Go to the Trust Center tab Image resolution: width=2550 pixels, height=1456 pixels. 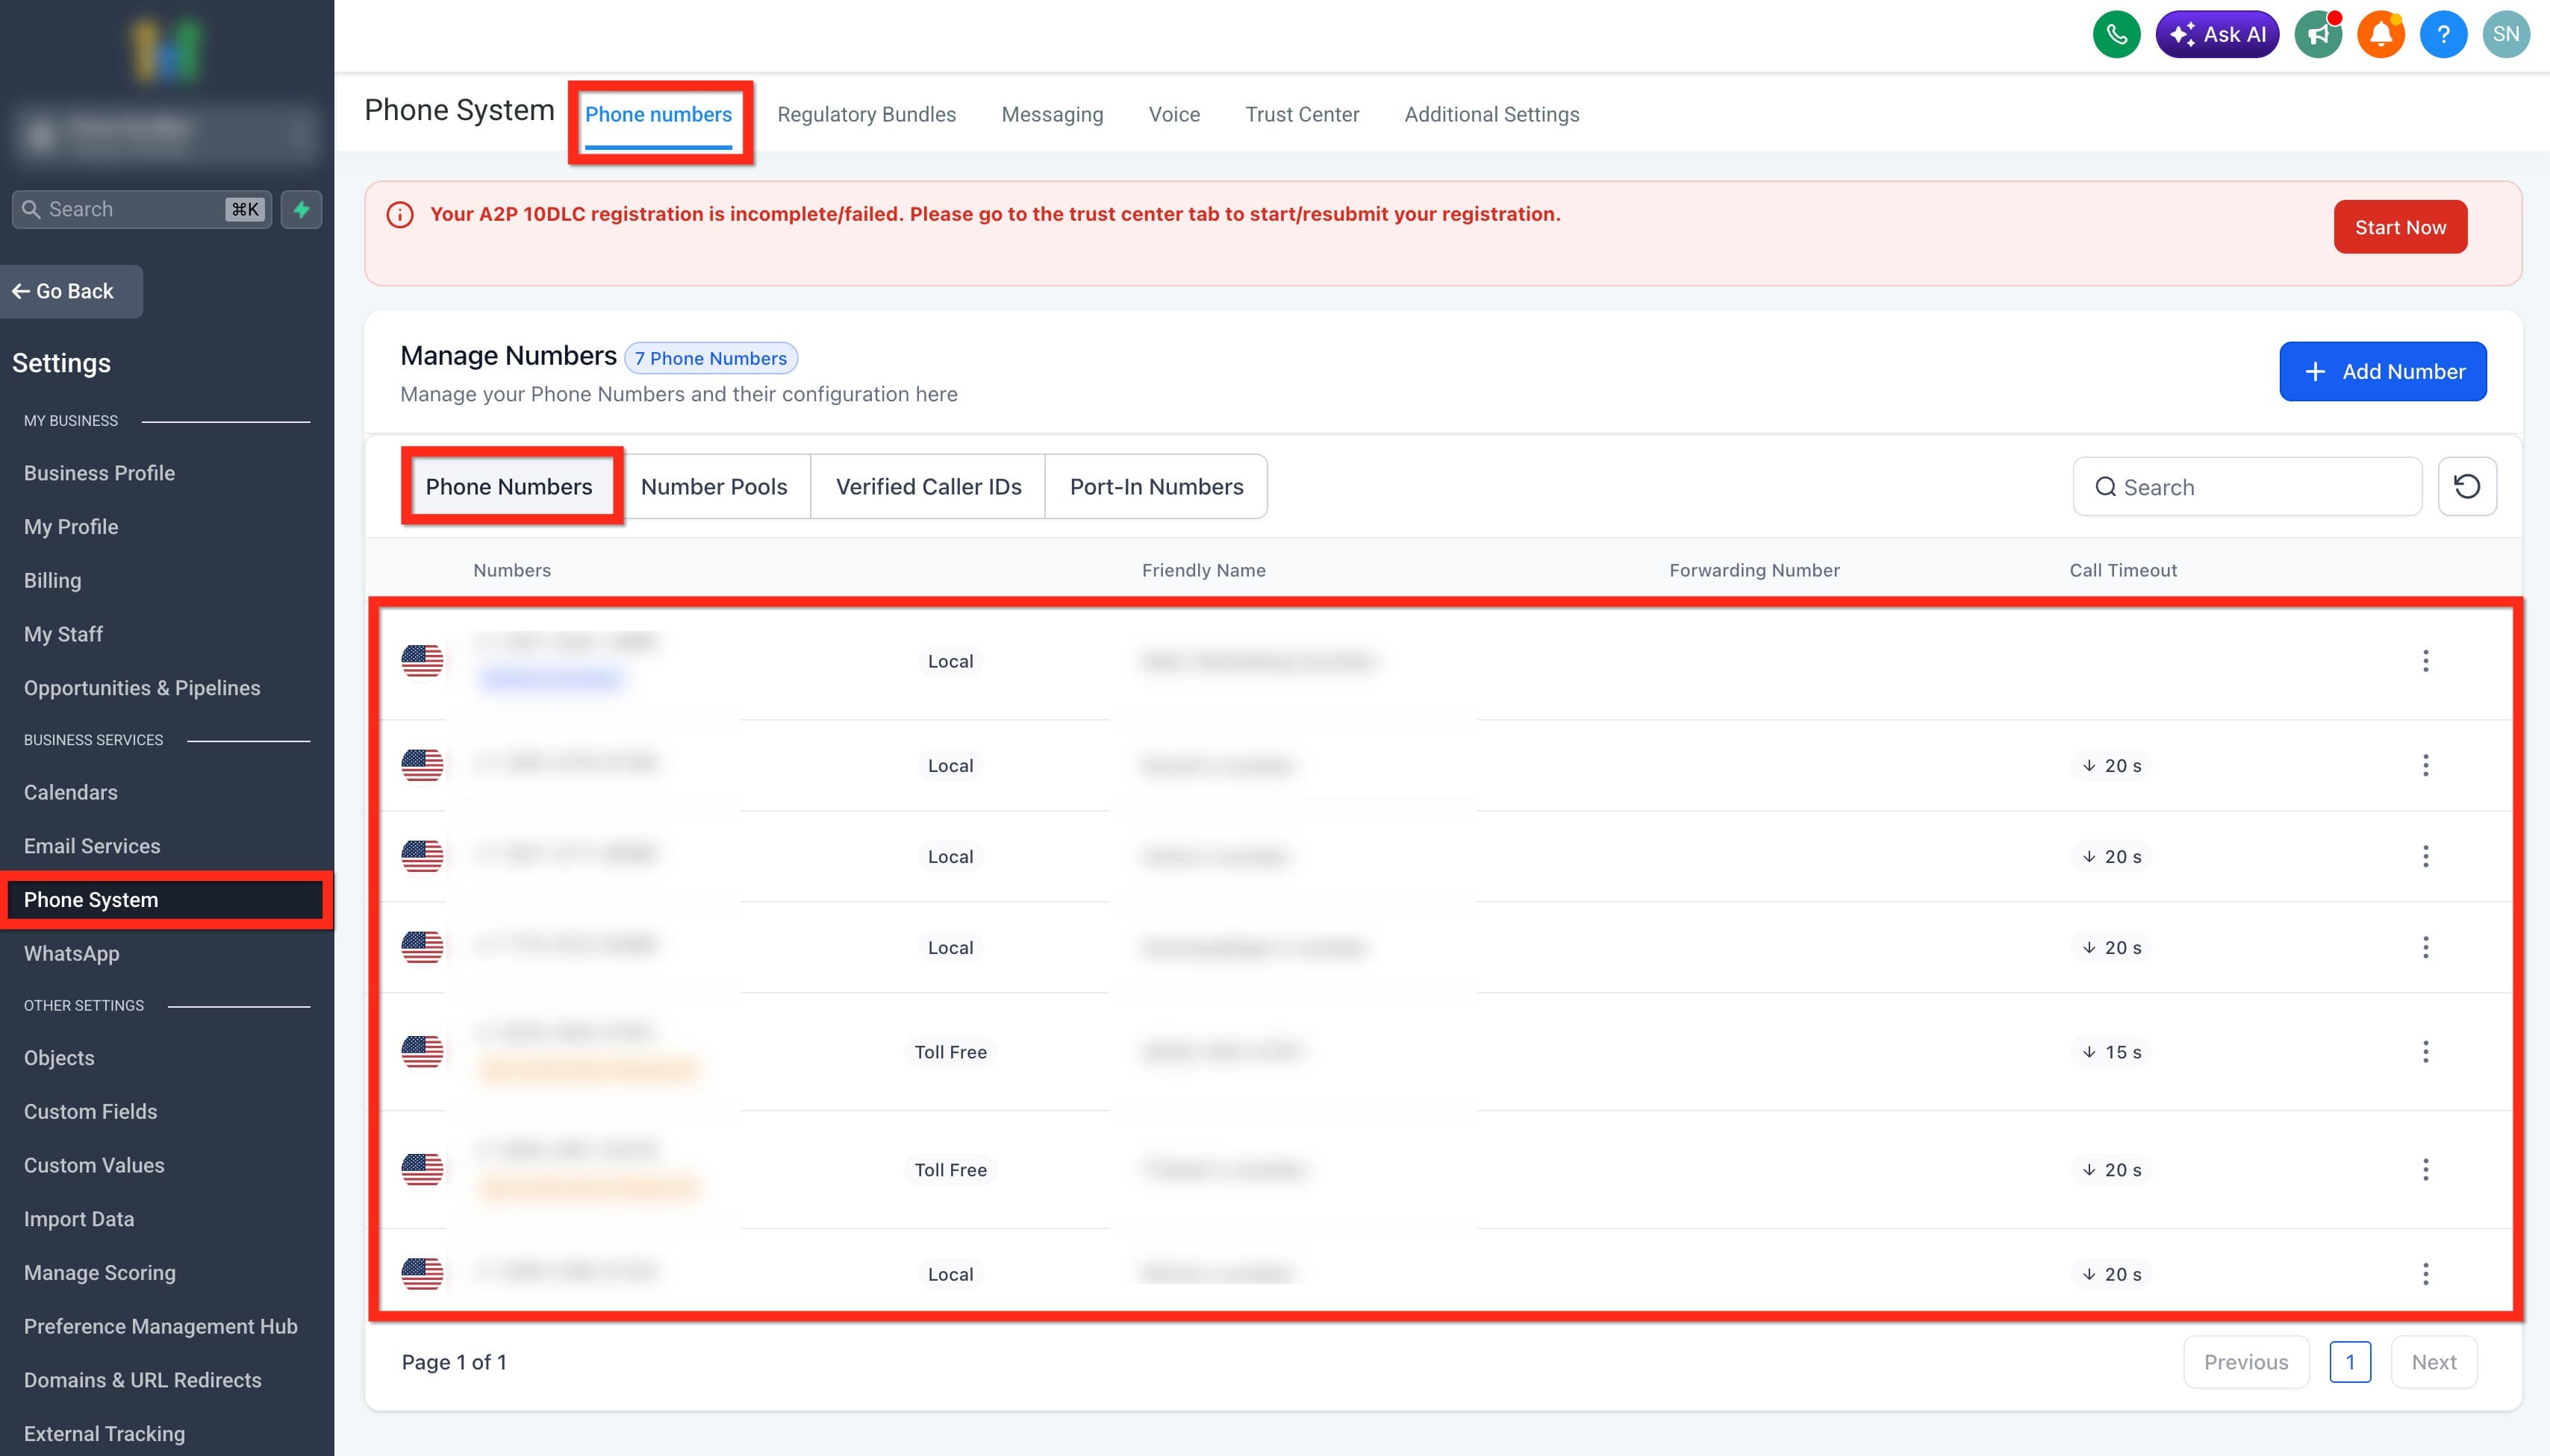(x=1301, y=115)
